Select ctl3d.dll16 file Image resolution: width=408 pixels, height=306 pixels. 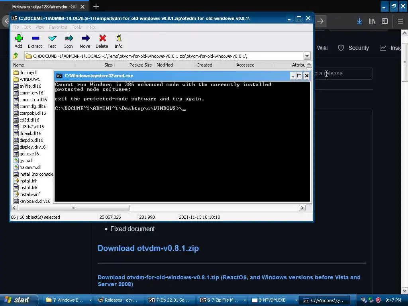[26, 120]
